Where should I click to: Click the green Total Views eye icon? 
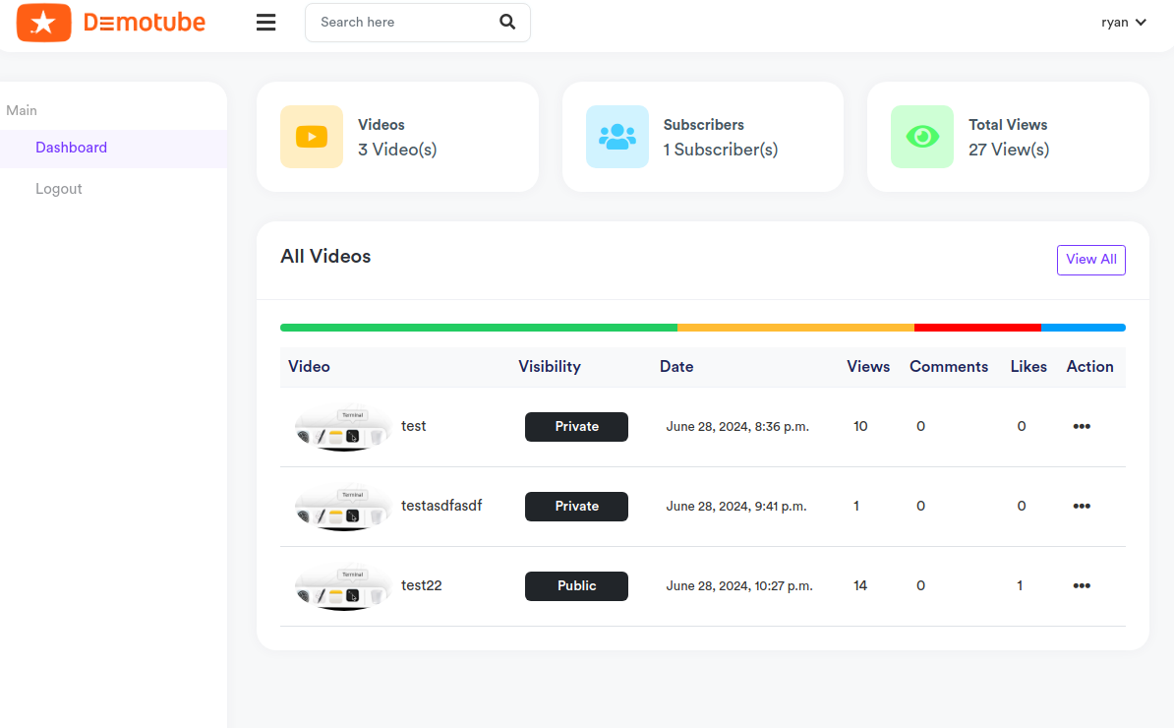tap(921, 137)
